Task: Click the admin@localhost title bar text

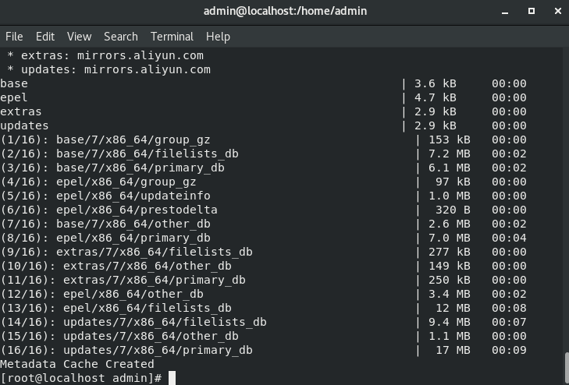Action: (x=285, y=11)
